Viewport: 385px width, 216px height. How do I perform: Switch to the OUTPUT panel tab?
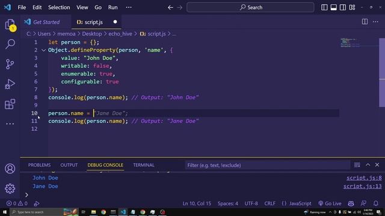click(69, 165)
